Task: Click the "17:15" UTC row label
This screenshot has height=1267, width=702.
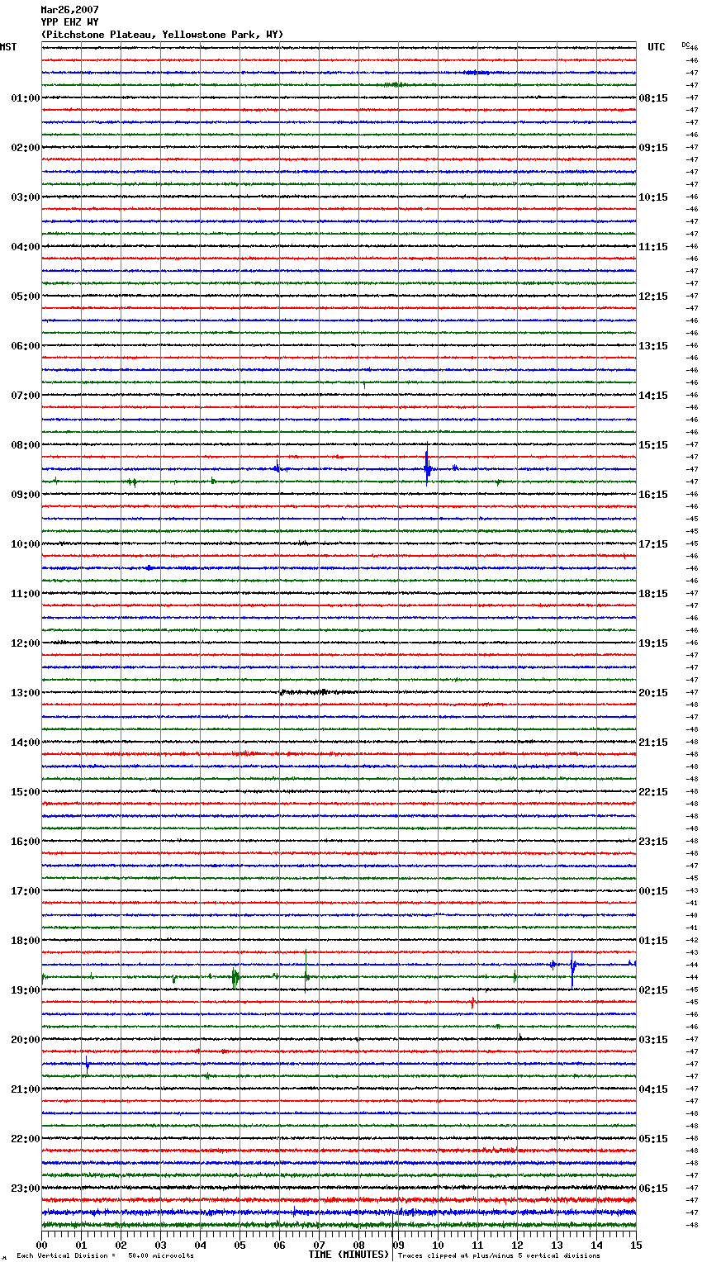Action: 653,544
